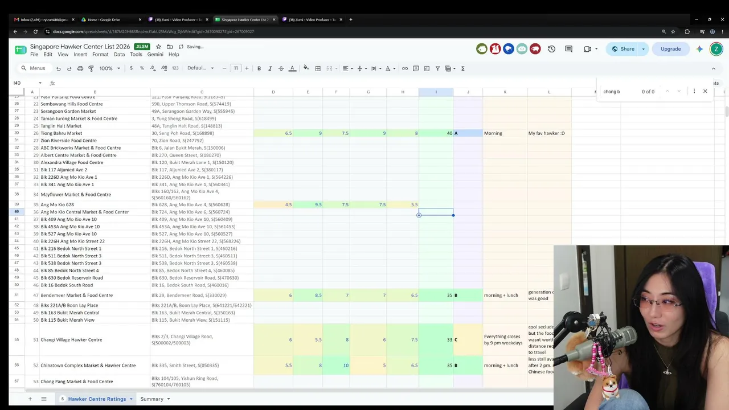The height and width of the screenshot is (410, 729).
Task: Click the undo arrow icon
Action: point(58,68)
